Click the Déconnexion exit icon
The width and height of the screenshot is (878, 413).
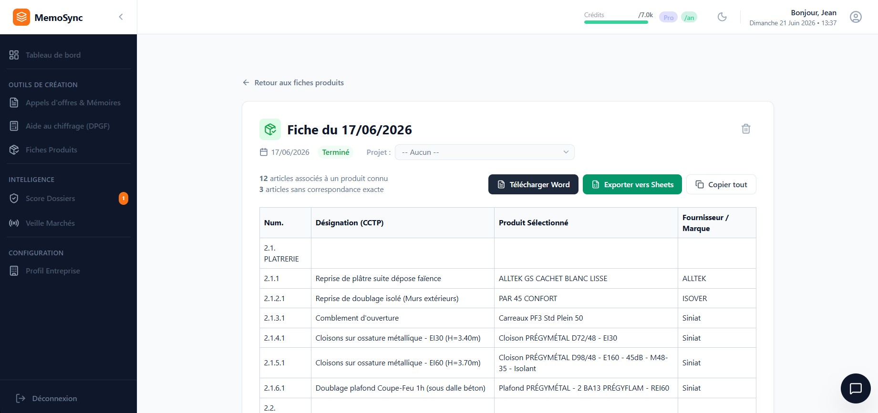coord(21,398)
